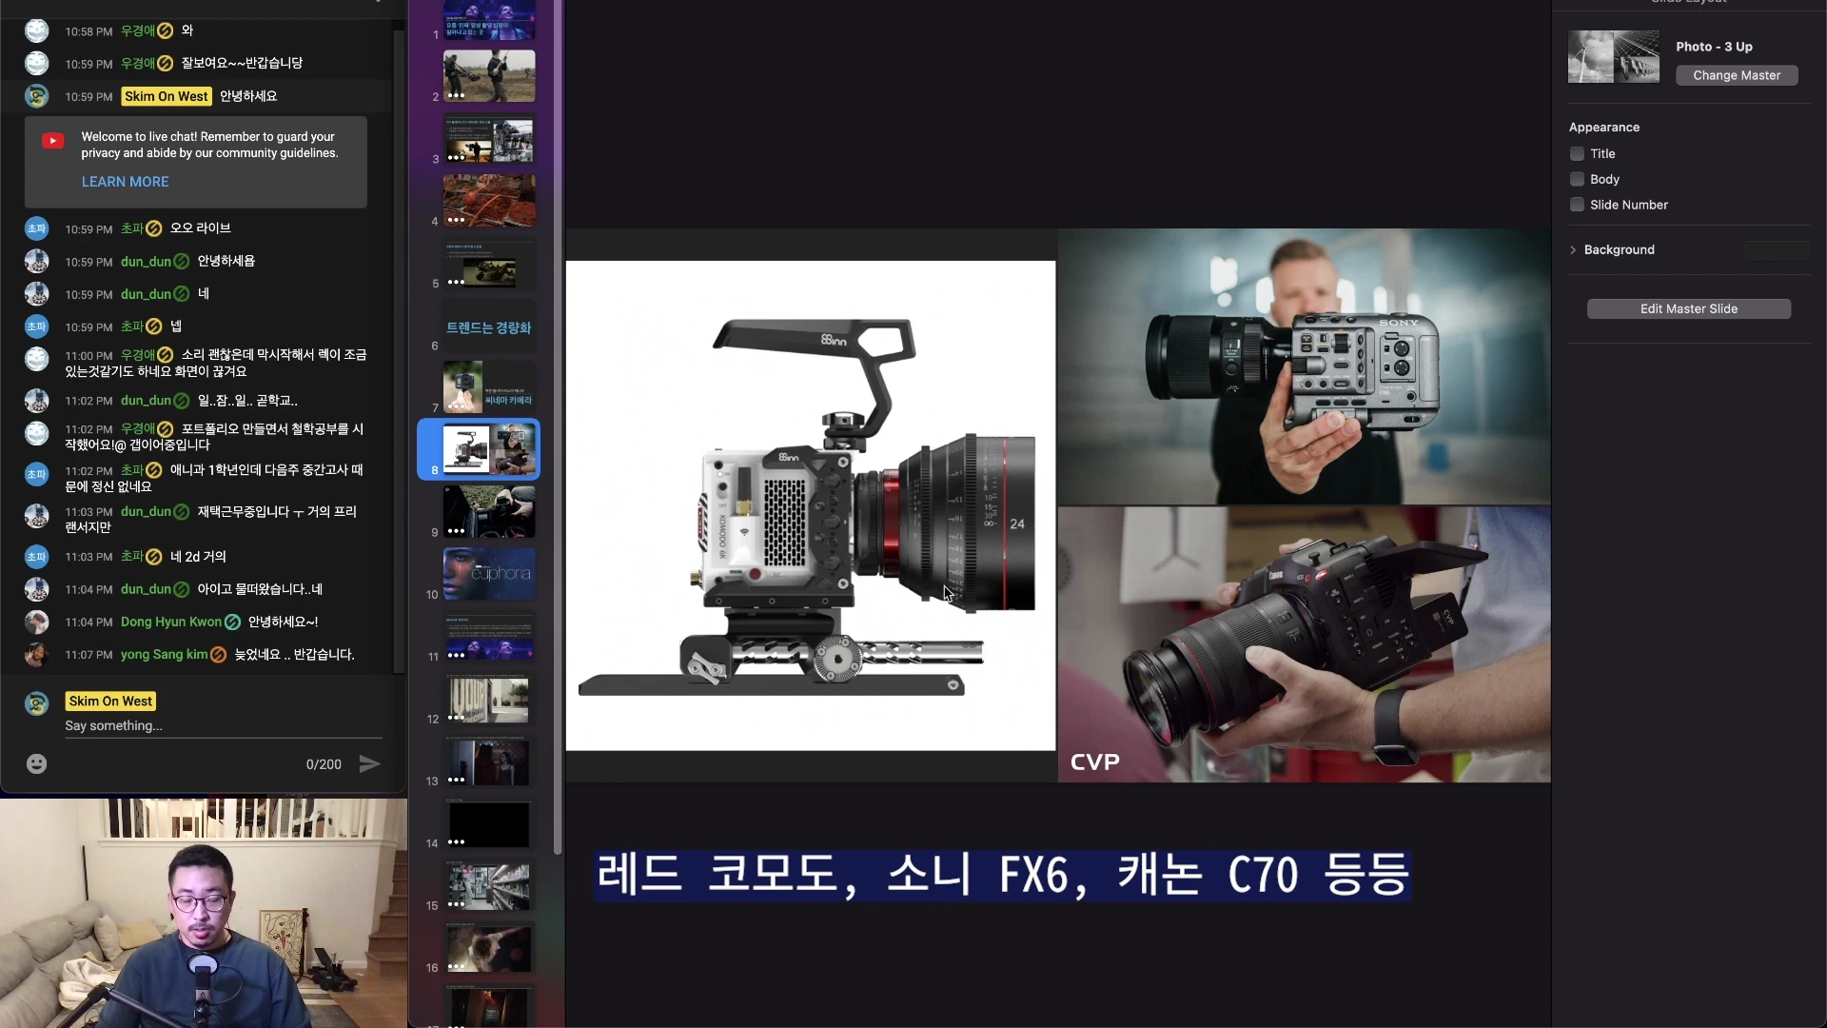Click the Dong Hyun Kwon avatar
1827x1028 pixels.
click(x=36, y=622)
